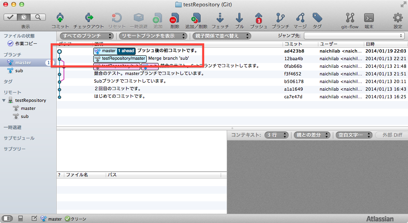This screenshot has height=223, width=408.
Task: Click commit hash 0fab66b
Action: 293,66
